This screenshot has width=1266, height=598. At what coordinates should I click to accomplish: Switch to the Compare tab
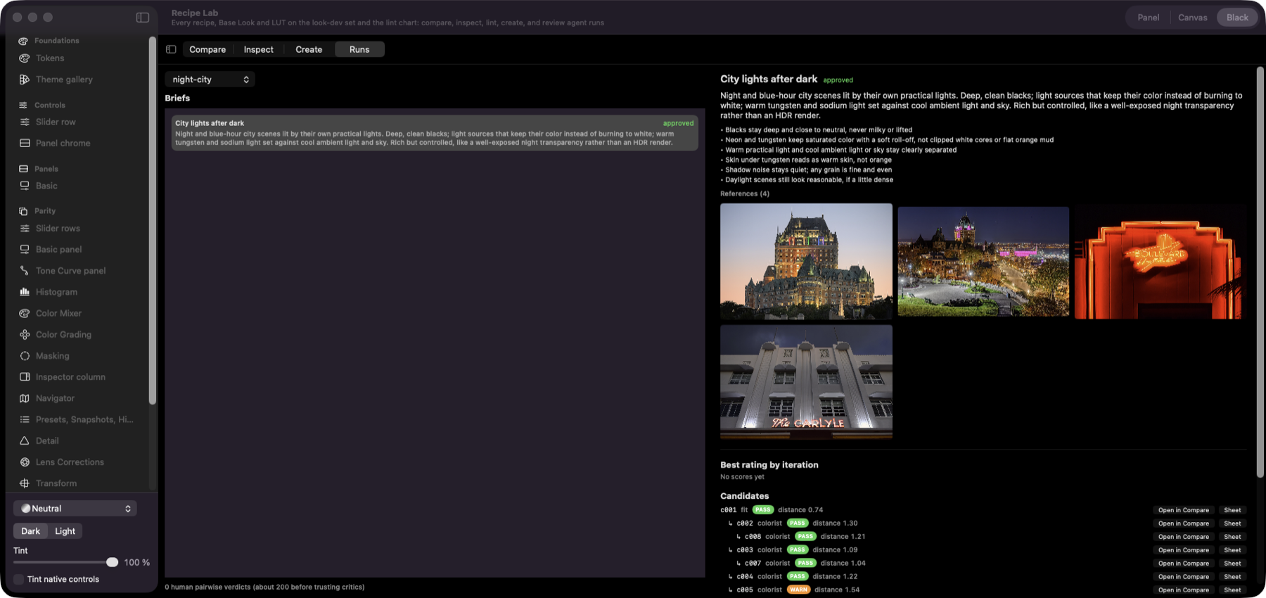tap(207, 49)
